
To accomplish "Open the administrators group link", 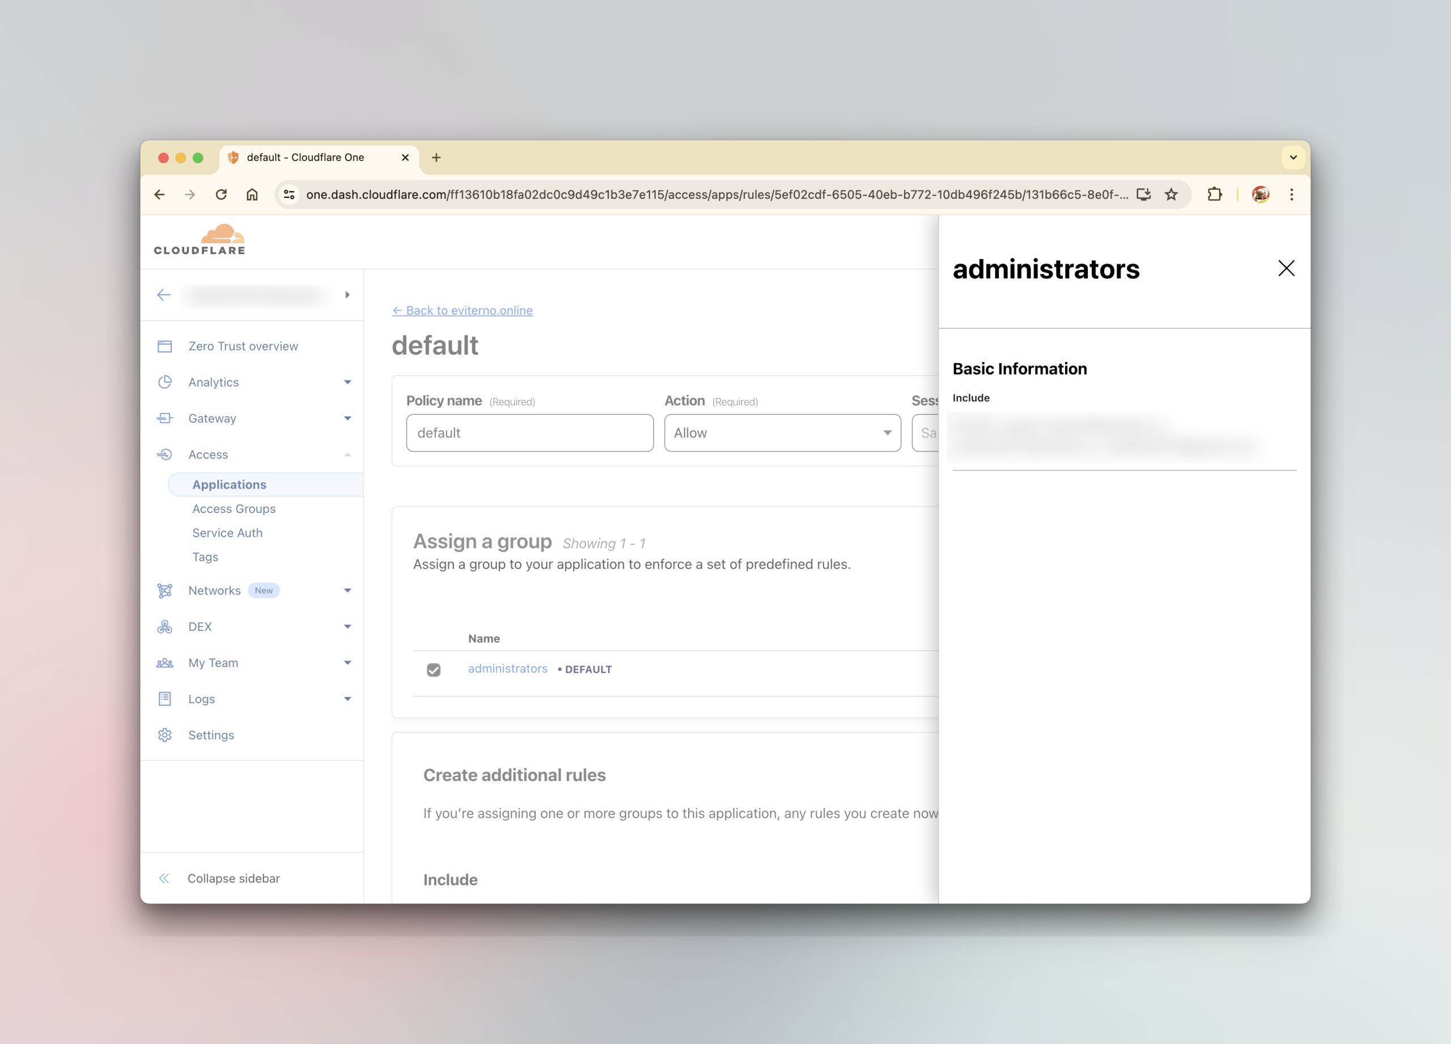I will 507,668.
